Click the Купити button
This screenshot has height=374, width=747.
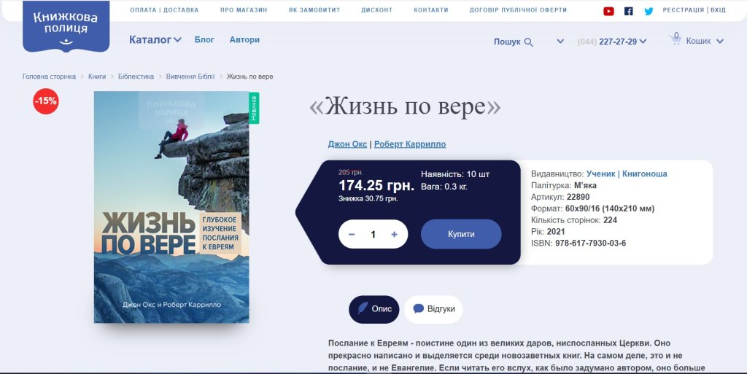(x=461, y=234)
